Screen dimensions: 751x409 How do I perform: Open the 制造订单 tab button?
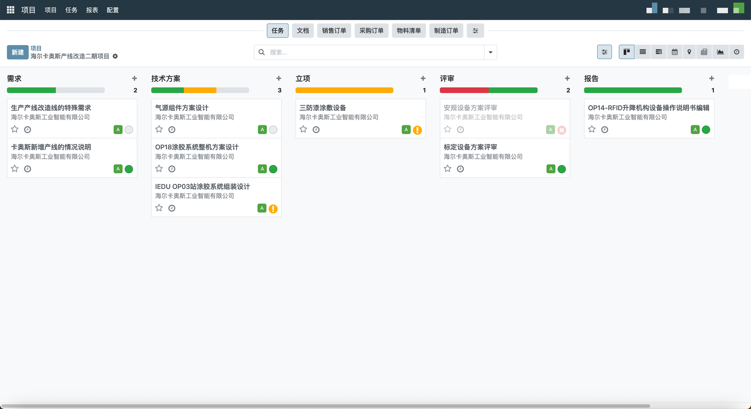pos(446,31)
